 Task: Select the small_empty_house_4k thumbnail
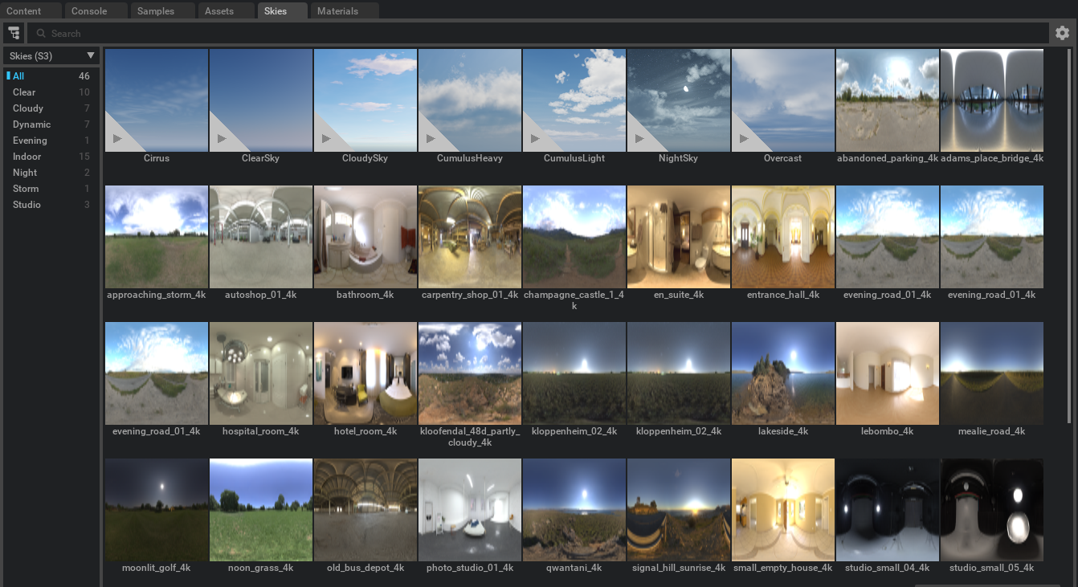783,510
